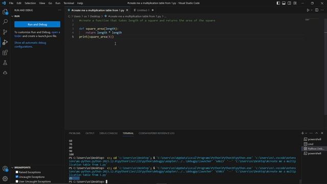The height and width of the screenshot is (184, 327).
Task: Open the Accounts icon in activity bar
Action: point(5,169)
